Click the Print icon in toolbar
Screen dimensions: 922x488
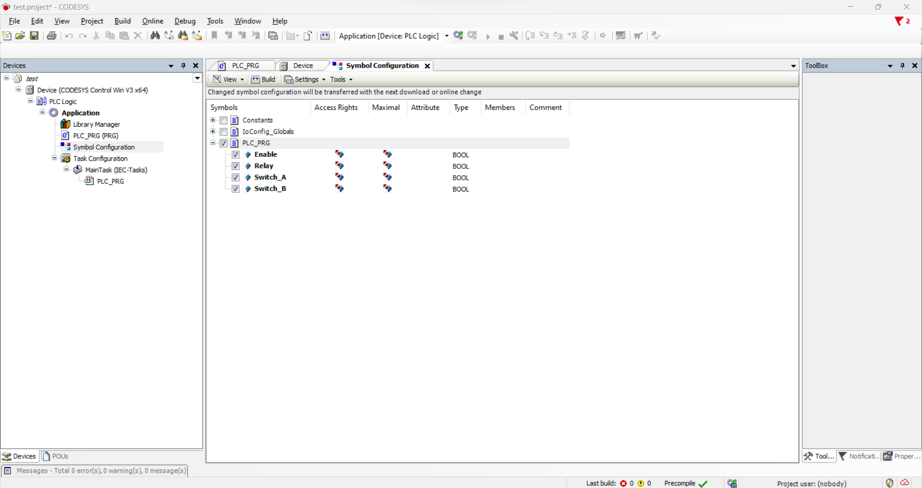(51, 36)
